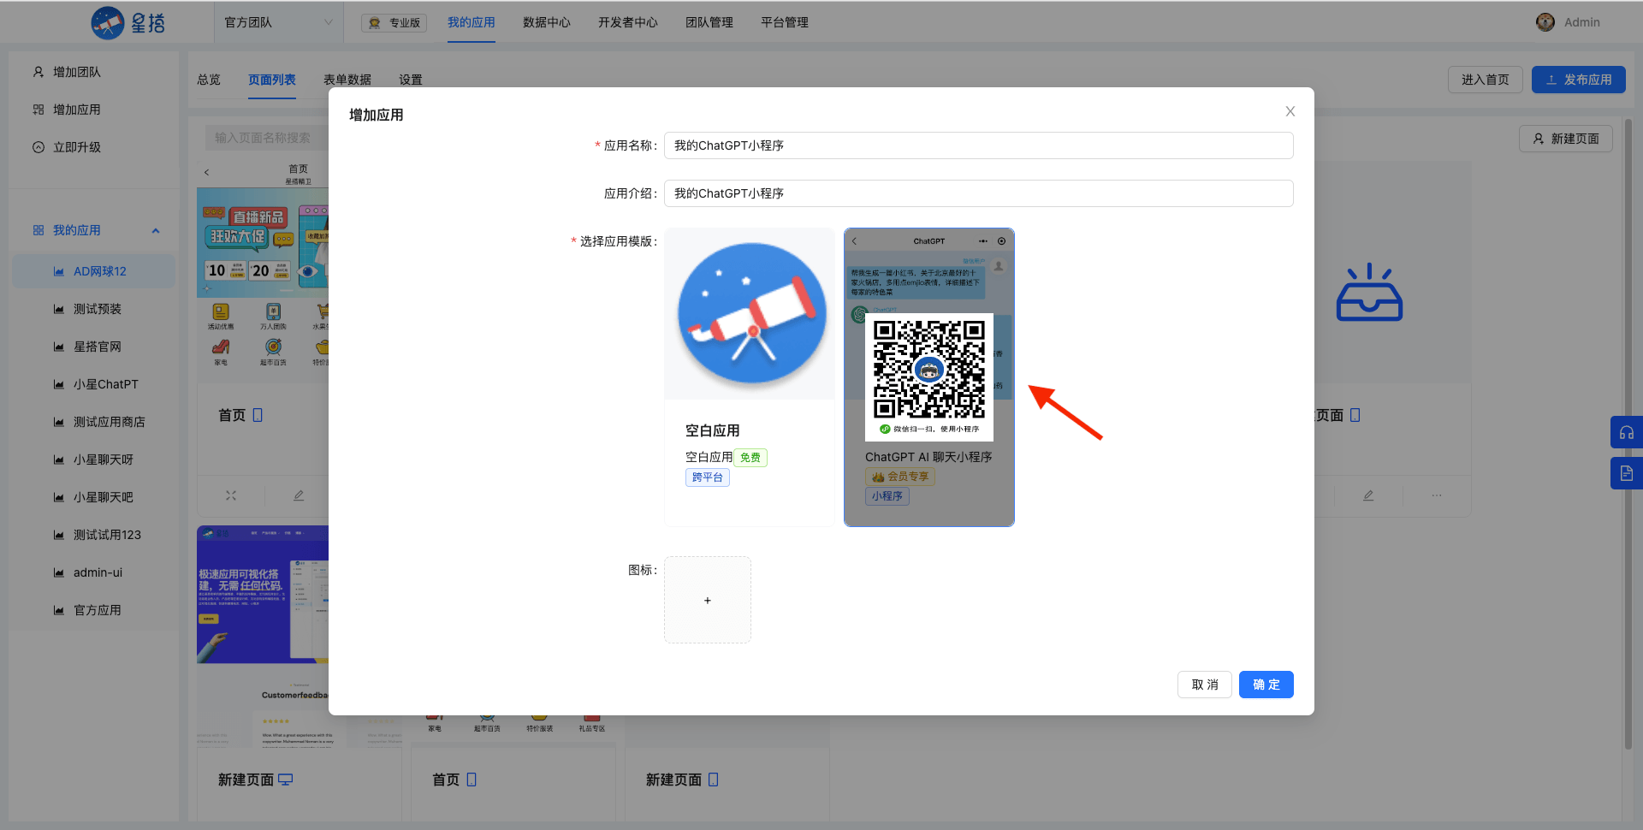Select AD网球12 app in sidebar
This screenshot has width=1643, height=830.
[94, 271]
